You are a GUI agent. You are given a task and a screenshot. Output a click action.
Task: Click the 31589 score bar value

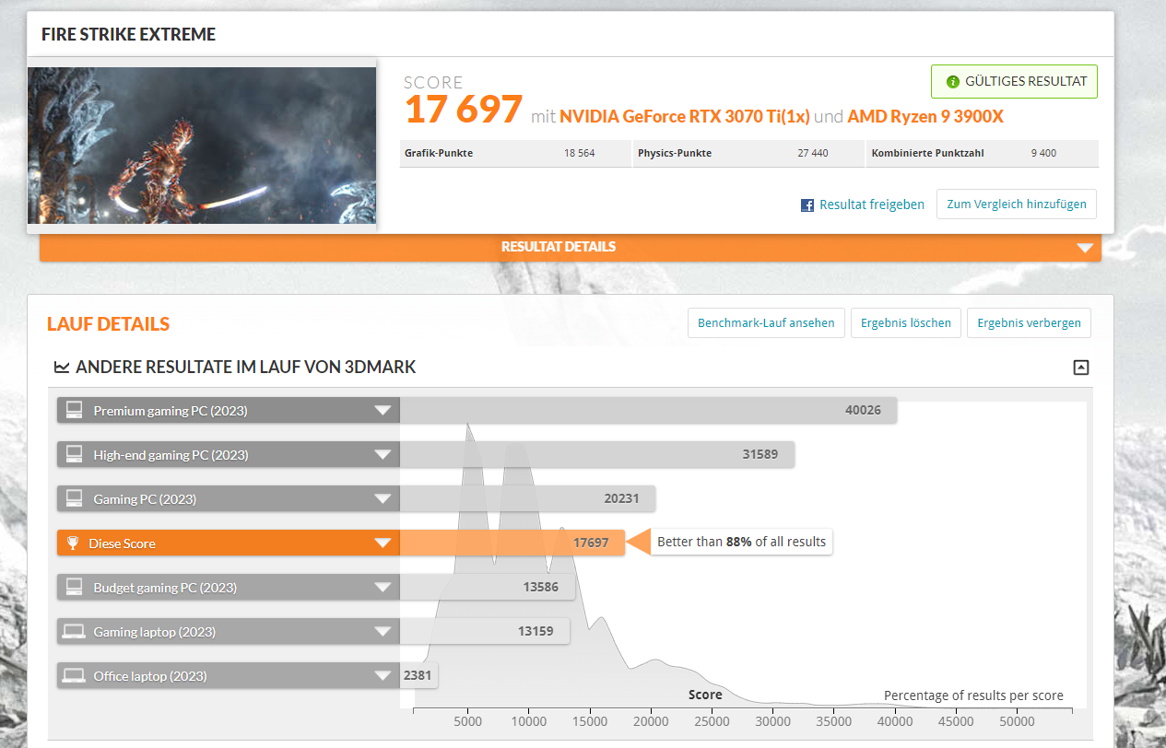click(760, 454)
